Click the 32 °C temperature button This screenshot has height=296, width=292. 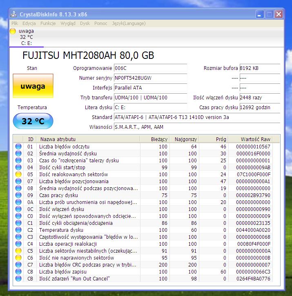[x=33, y=121]
